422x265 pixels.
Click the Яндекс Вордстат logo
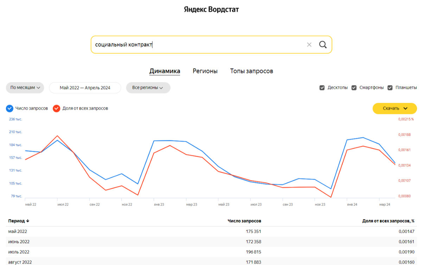click(x=211, y=9)
